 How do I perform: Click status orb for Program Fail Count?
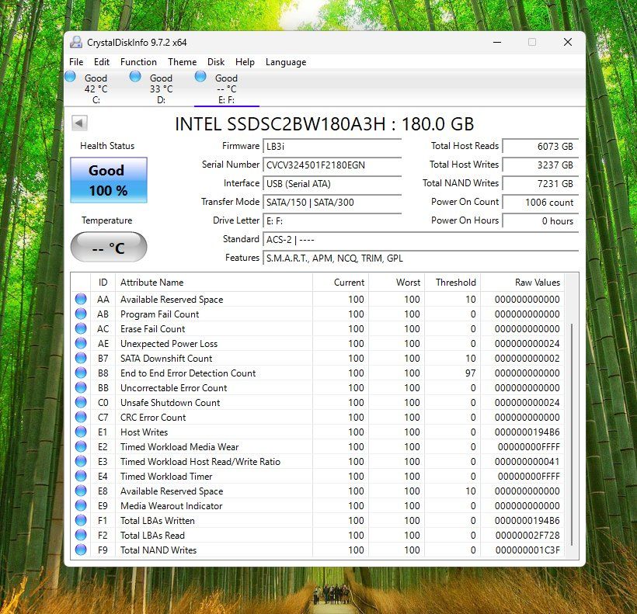(81, 314)
